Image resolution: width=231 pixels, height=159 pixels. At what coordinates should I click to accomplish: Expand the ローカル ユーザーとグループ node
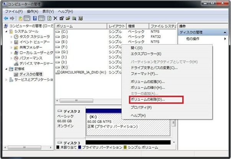(x=11, y=53)
